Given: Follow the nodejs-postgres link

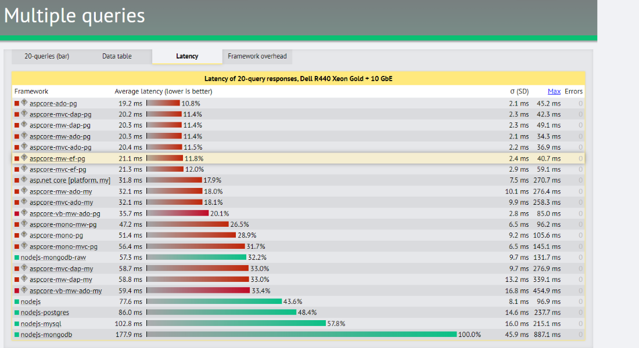Looking at the screenshot, I should (x=45, y=313).
